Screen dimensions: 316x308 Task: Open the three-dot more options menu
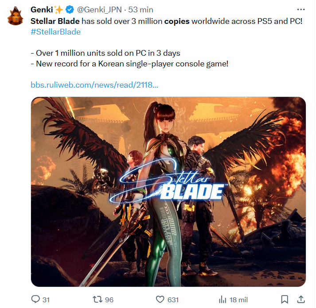[x=300, y=9]
